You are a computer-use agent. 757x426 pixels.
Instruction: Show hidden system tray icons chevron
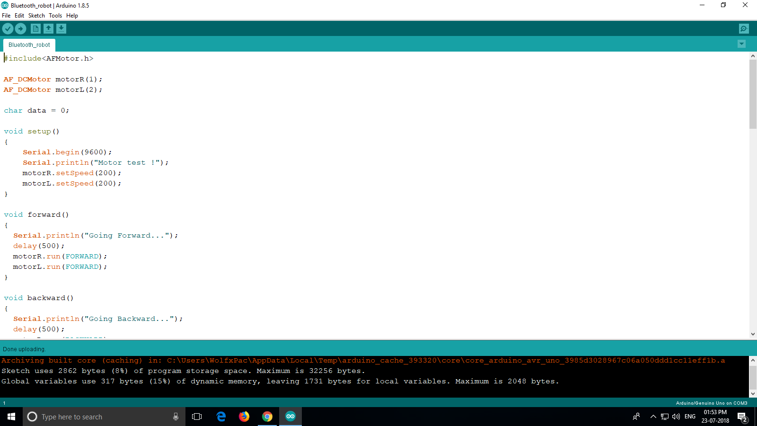pos(653,417)
